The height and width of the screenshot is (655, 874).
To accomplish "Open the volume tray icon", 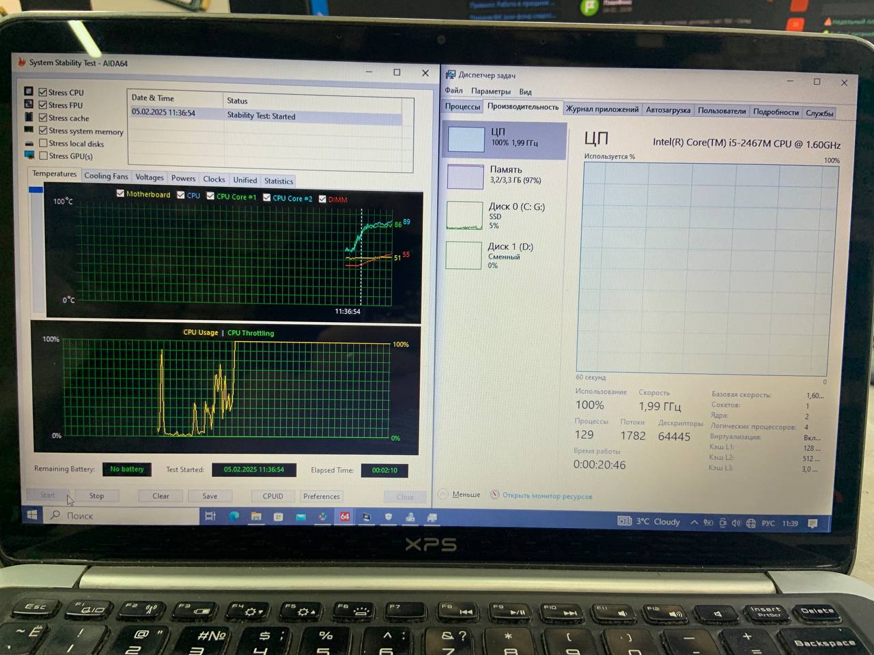I will [x=736, y=523].
